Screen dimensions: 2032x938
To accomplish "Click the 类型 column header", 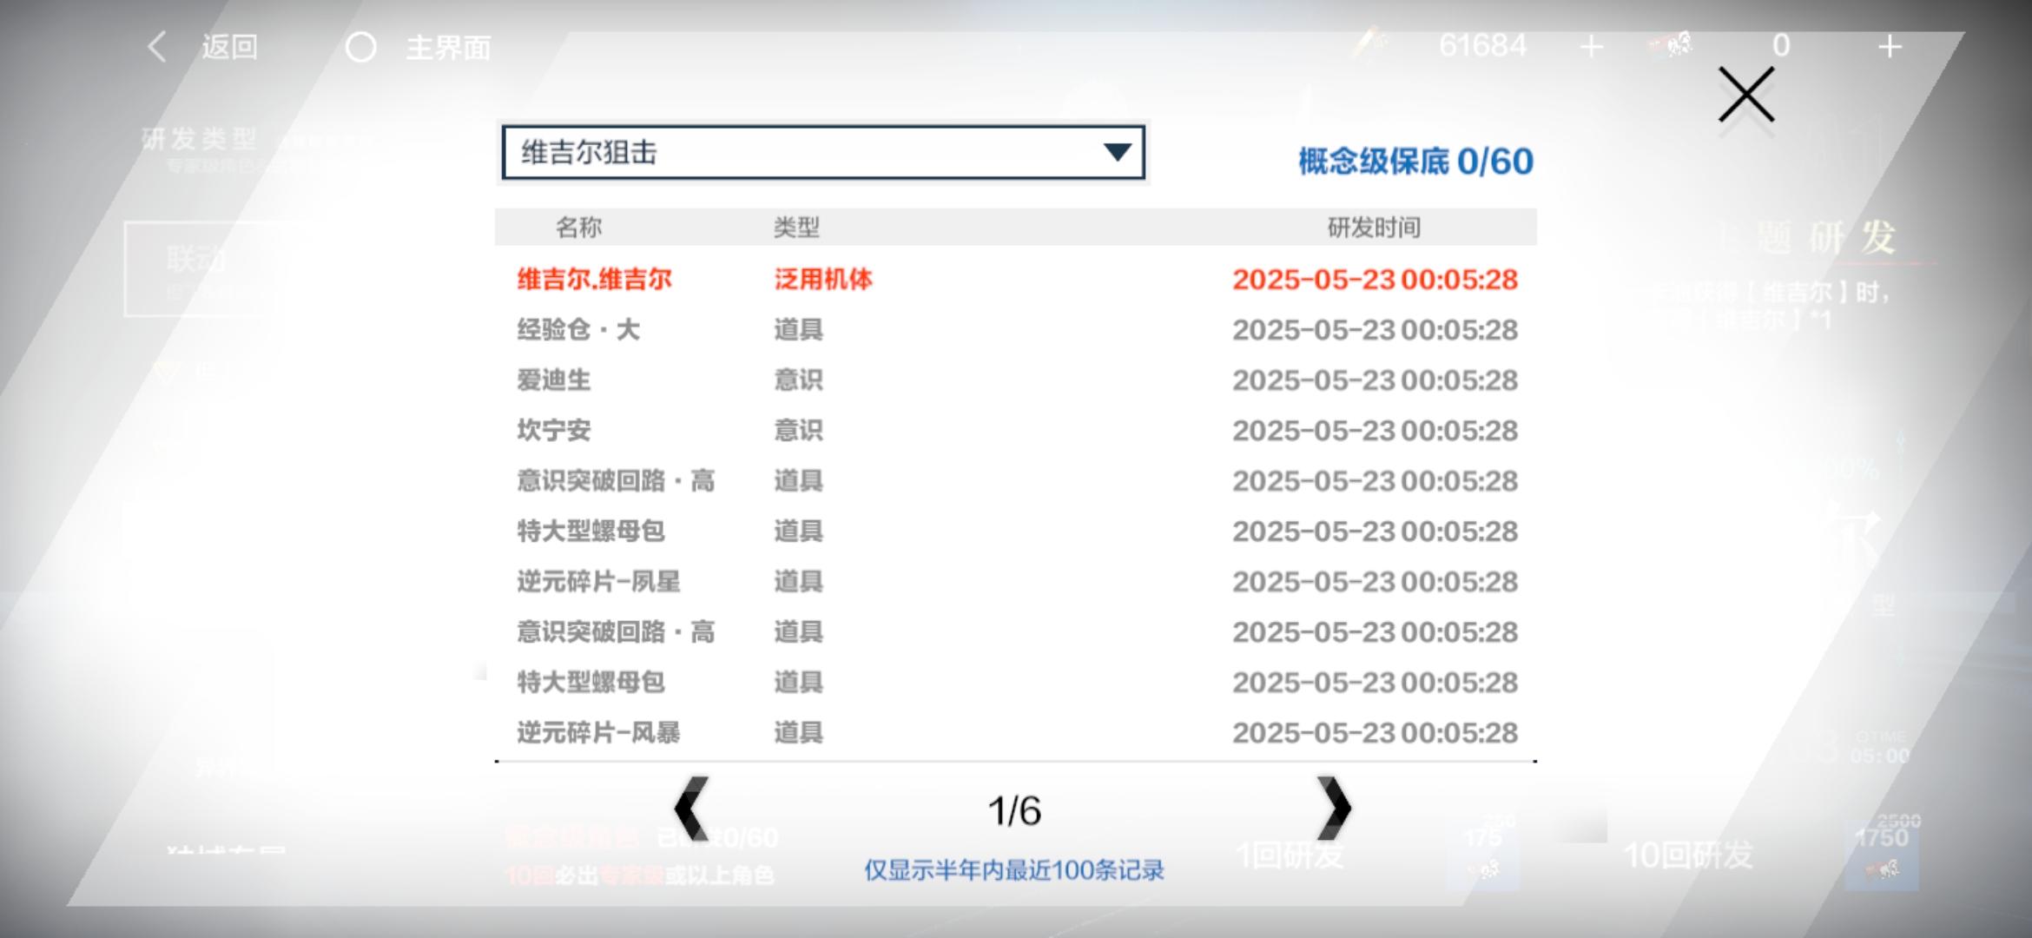I will 796,228.
